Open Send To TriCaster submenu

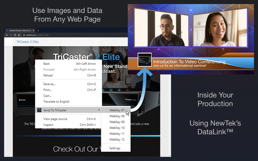[69, 110]
